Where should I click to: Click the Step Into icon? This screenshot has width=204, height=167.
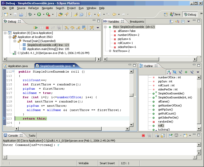(x=67, y=28)
